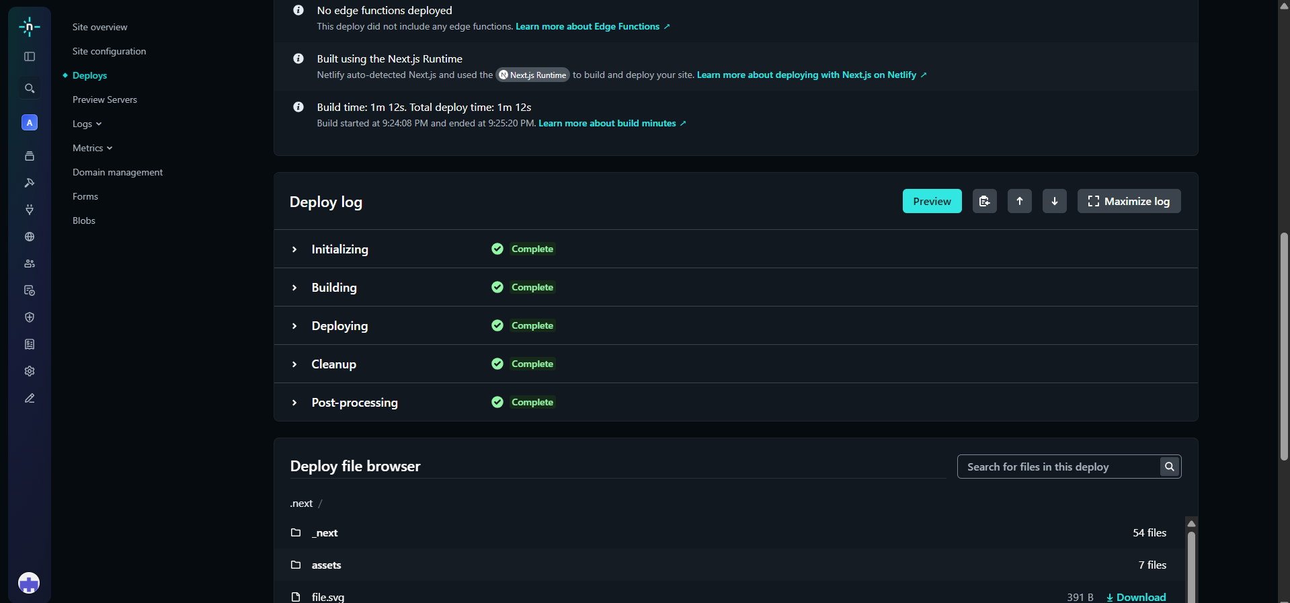1290x603 pixels.
Task: Click the Next.js Runtime badge
Action: coord(532,75)
